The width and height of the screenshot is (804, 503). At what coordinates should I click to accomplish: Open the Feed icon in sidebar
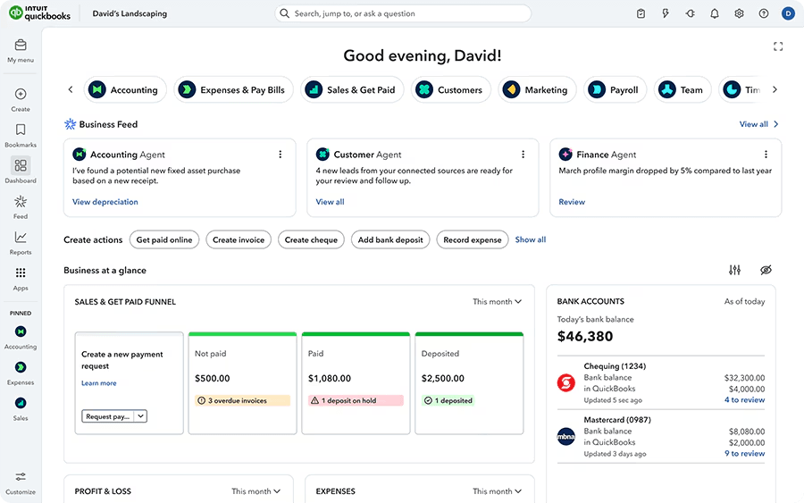(x=21, y=202)
